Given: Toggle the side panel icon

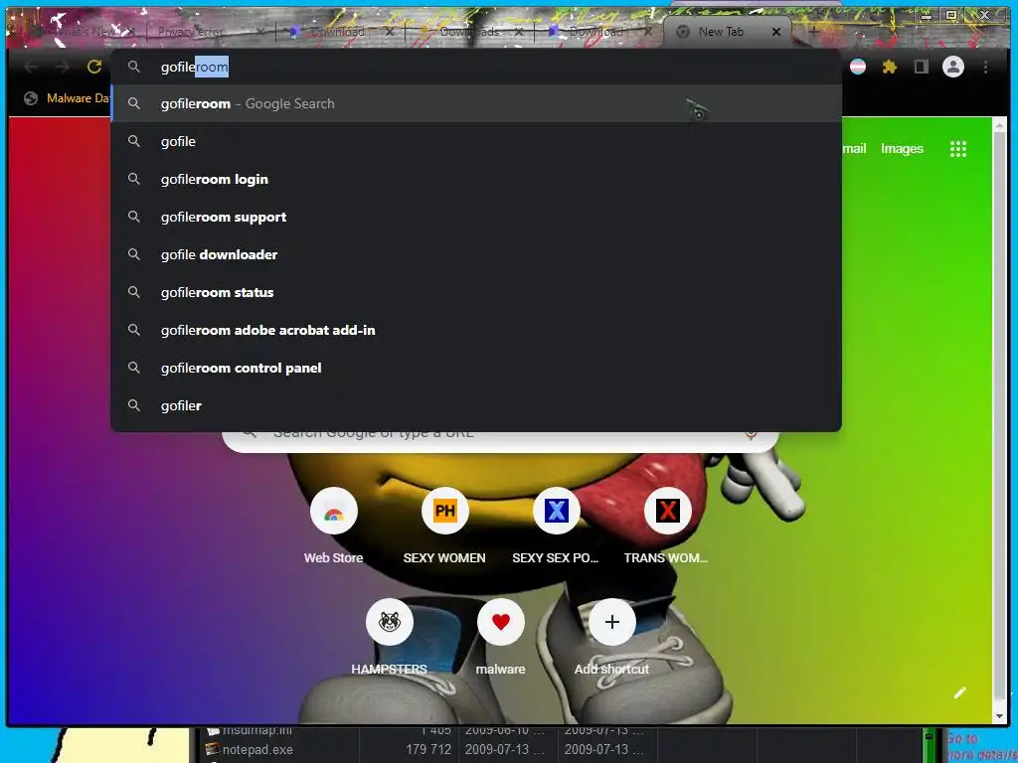Looking at the screenshot, I should (x=922, y=67).
